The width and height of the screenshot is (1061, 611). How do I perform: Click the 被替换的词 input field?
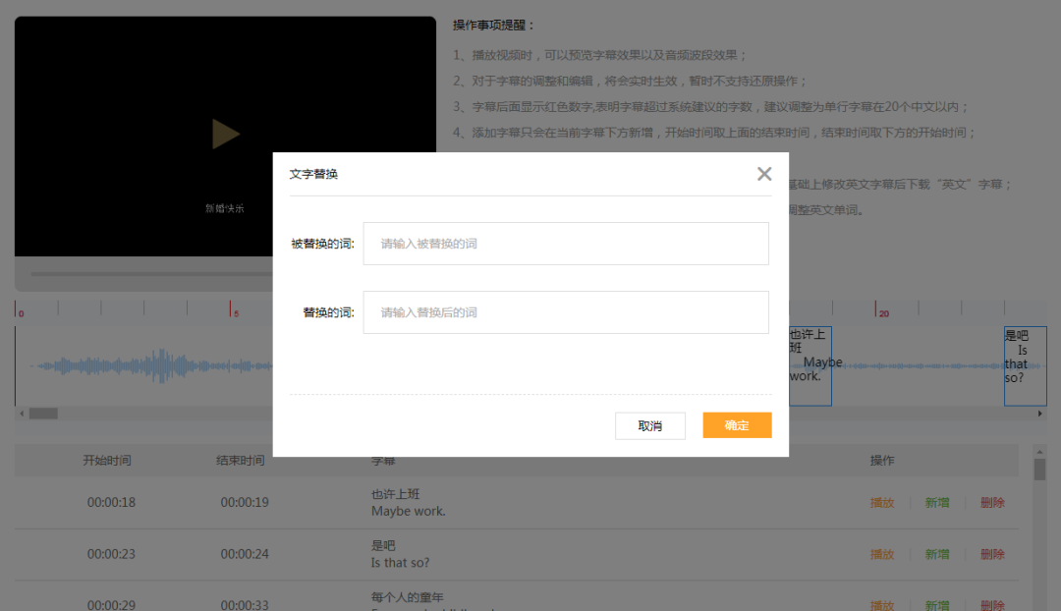click(x=566, y=244)
